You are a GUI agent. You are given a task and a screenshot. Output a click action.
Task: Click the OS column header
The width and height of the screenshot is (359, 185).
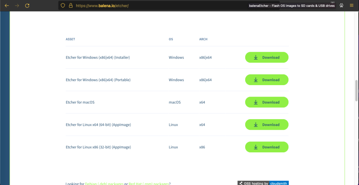point(171,39)
